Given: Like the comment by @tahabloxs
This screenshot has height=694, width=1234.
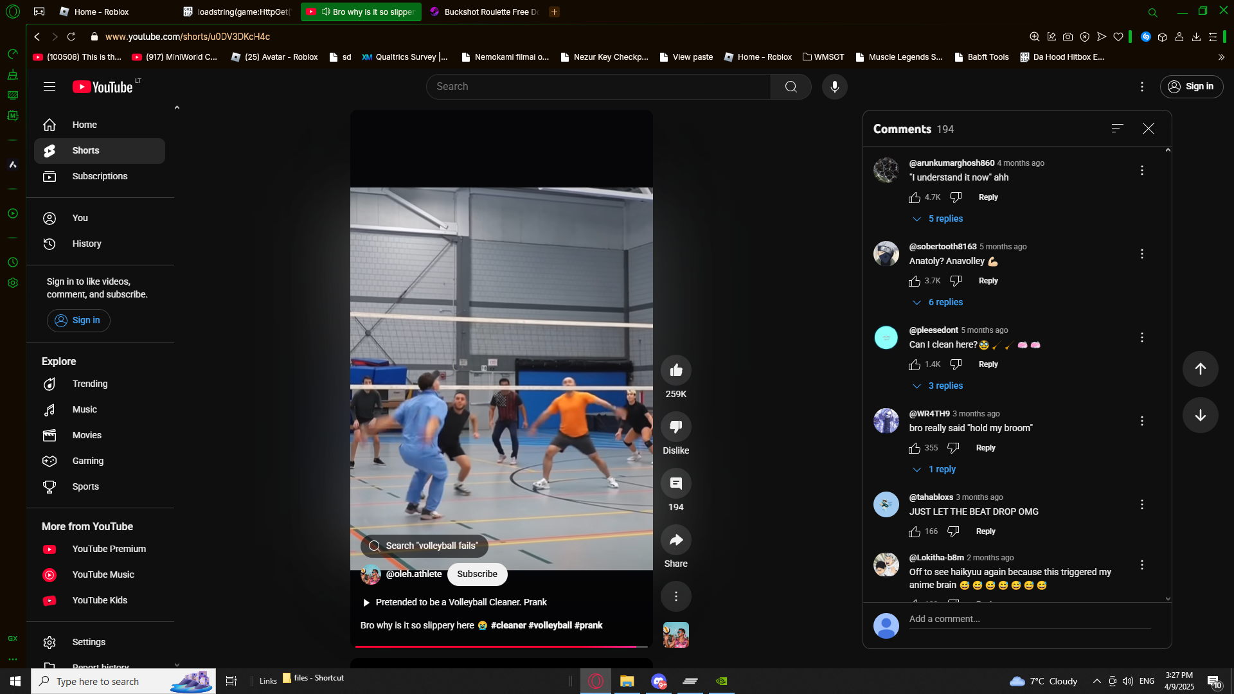Looking at the screenshot, I should pos(914,531).
